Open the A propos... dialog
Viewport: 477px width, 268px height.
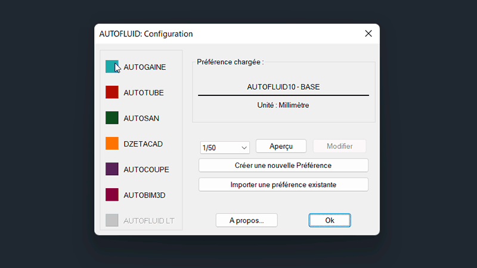(246, 220)
